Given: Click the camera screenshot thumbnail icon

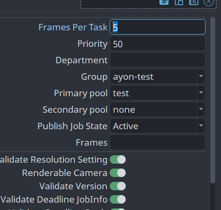Looking at the screenshot, I should 164,2.
